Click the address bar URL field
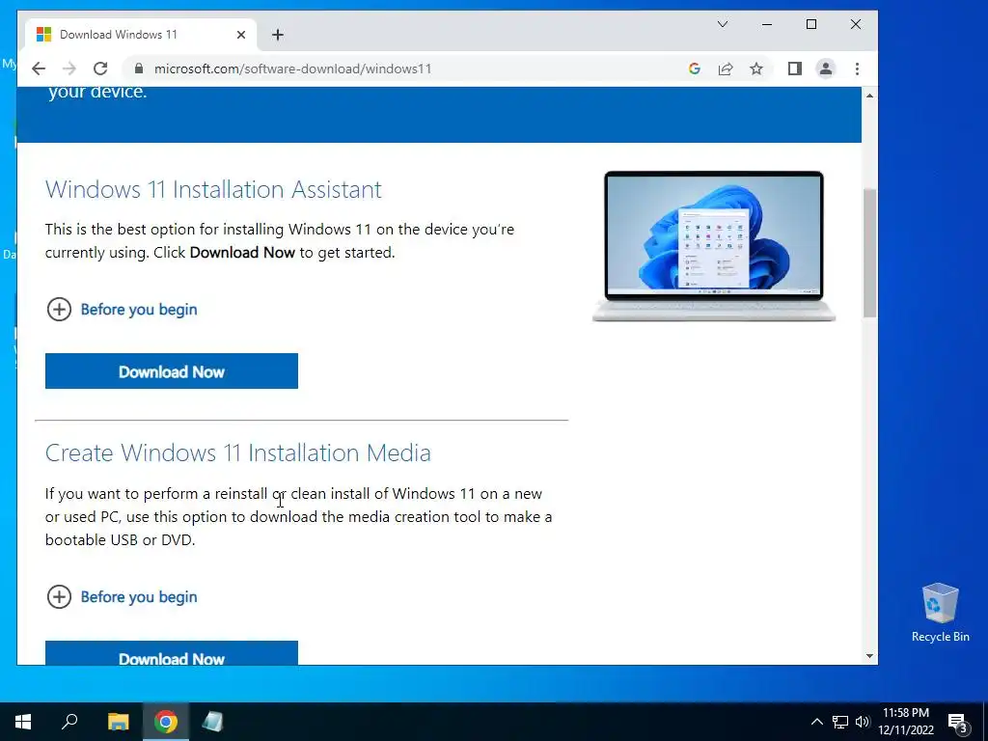Screen dimensions: 988x741 click(403, 69)
